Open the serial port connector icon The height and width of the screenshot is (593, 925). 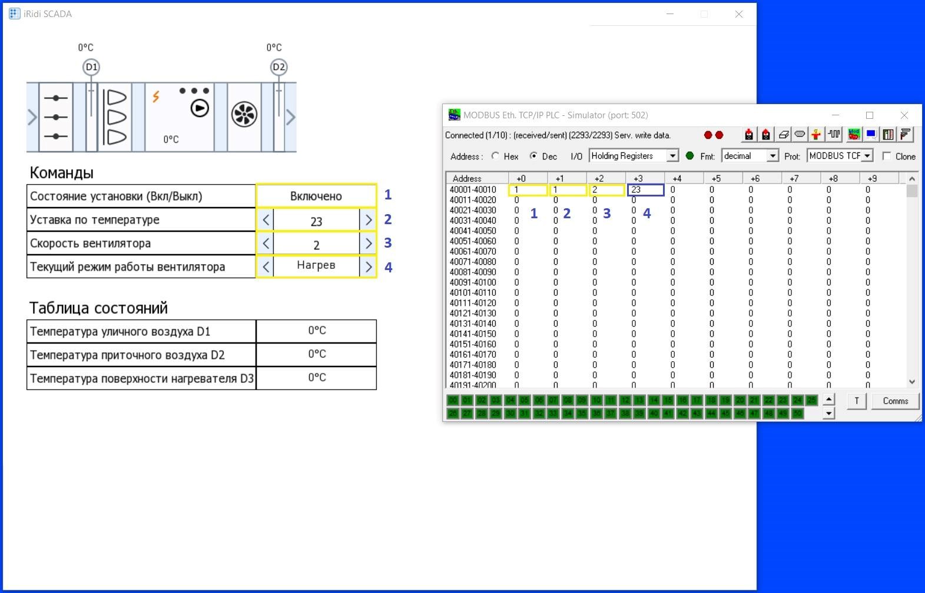click(x=800, y=135)
